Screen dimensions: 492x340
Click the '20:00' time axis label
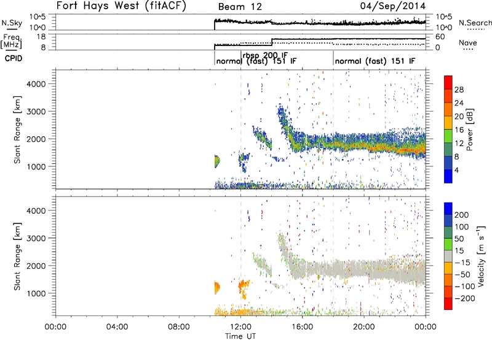pos(363,327)
